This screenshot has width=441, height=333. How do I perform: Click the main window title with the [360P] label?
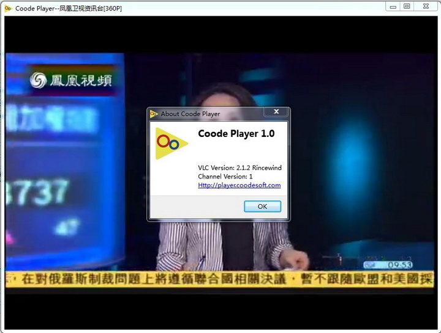[69, 9]
